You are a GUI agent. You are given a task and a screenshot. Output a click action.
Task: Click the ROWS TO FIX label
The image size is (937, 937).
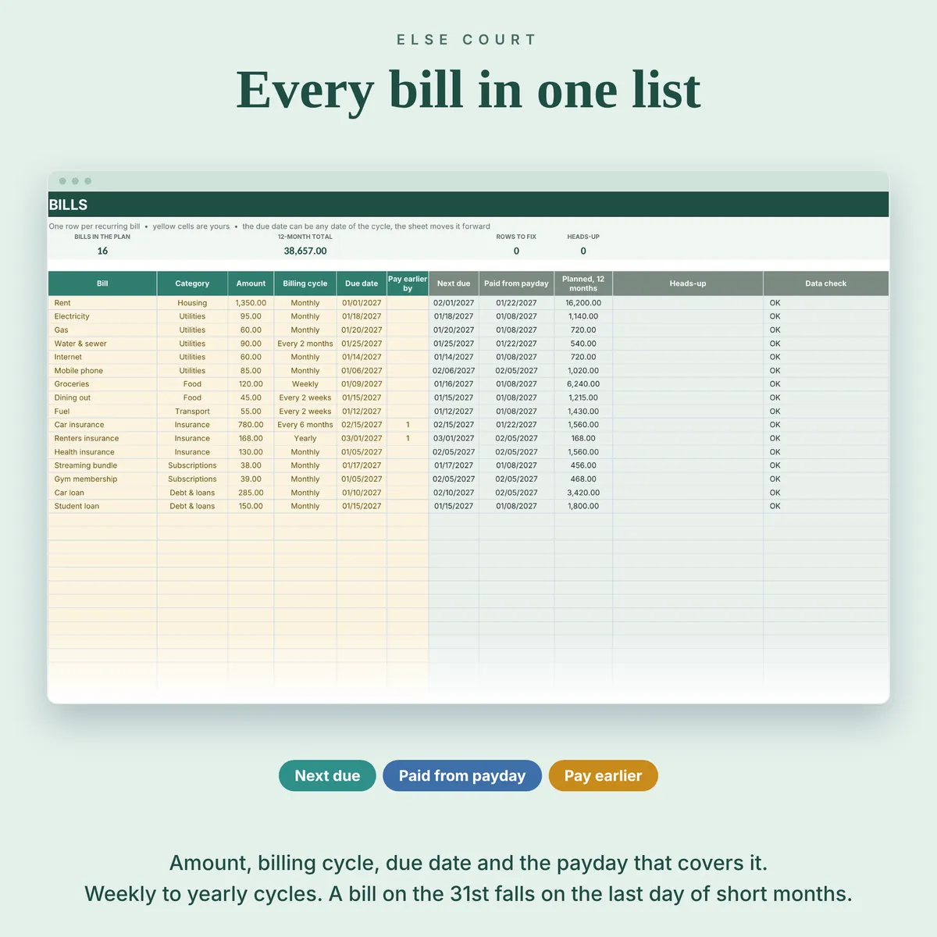(x=516, y=237)
